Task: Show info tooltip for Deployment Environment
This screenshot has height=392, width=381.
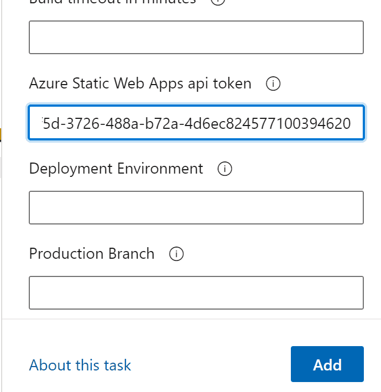Action: coord(225,169)
